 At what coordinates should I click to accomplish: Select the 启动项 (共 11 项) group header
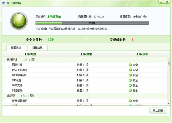coord(84,96)
